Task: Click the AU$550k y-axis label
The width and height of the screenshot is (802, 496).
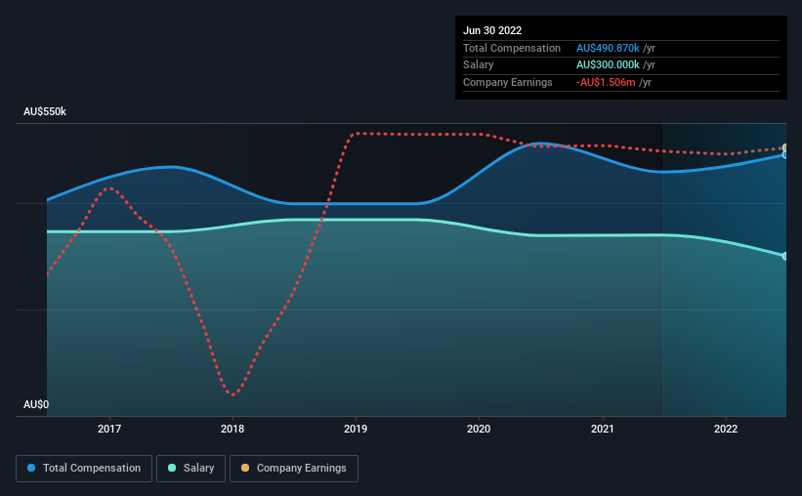Action: 45,111
